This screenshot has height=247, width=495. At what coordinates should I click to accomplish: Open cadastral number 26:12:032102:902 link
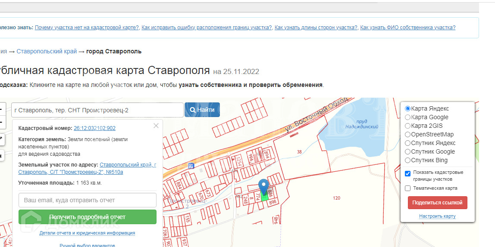(94, 128)
